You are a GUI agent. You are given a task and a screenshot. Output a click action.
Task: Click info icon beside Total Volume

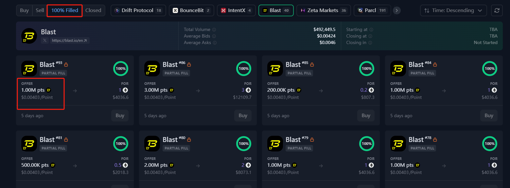[x=214, y=29]
